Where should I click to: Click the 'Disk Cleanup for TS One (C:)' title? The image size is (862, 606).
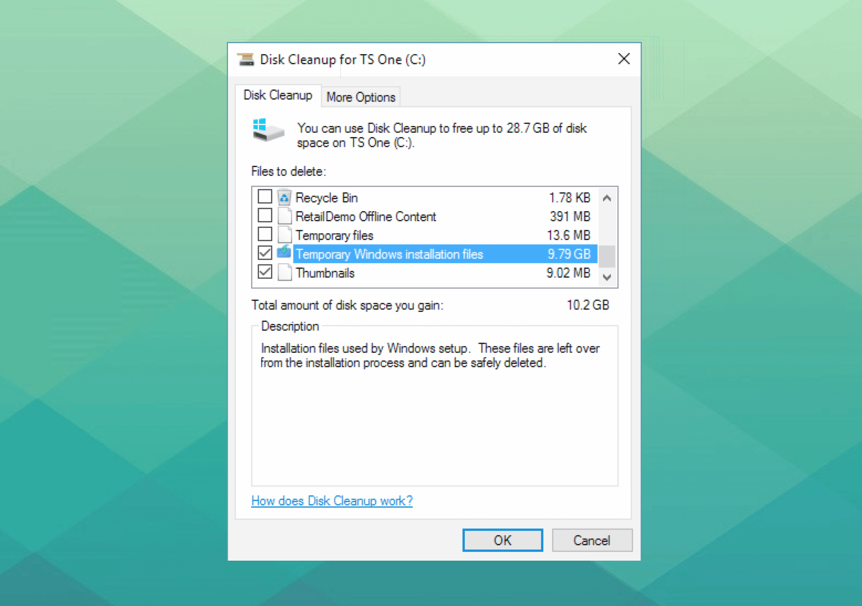[342, 60]
